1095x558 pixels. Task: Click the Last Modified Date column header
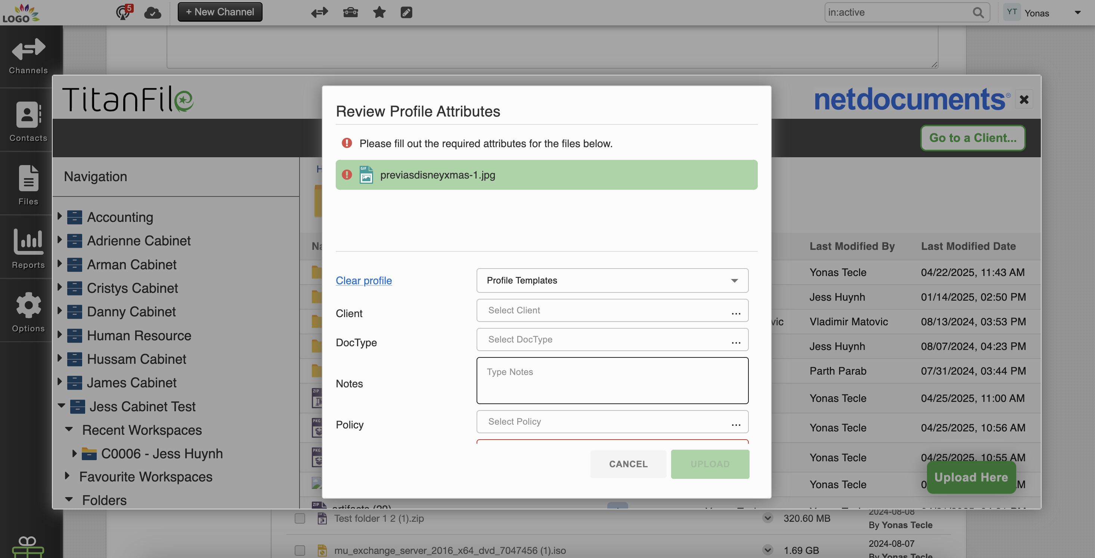coord(968,246)
